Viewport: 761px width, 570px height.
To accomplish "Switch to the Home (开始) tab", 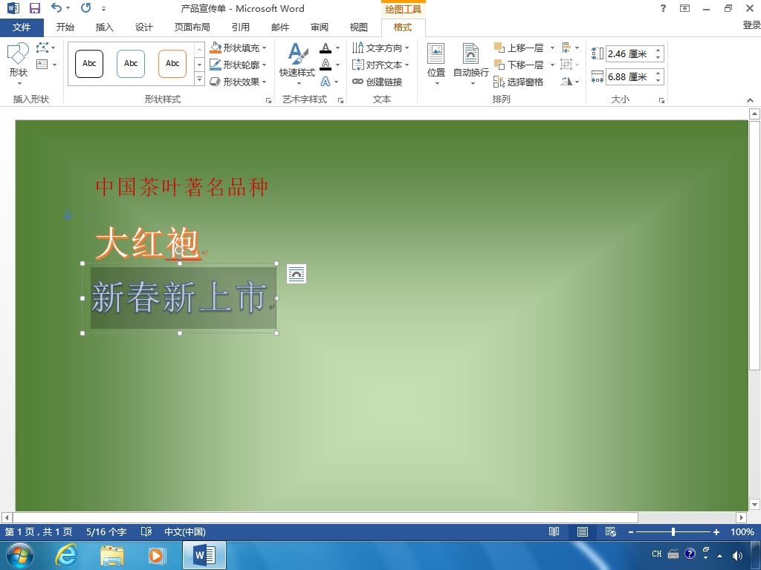I will tap(65, 27).
